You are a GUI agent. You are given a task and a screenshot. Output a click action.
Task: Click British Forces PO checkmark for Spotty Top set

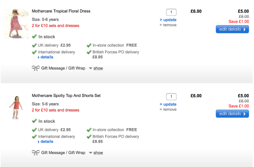pyautogui.click(x=89, y=137)
